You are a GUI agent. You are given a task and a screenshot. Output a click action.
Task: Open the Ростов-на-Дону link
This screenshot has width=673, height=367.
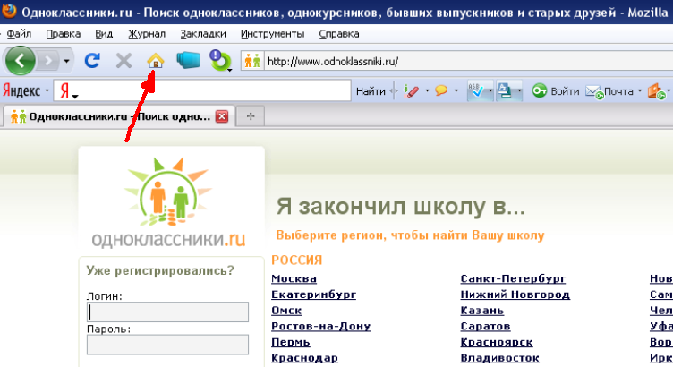pyautogui.click(x=321, y=326)
